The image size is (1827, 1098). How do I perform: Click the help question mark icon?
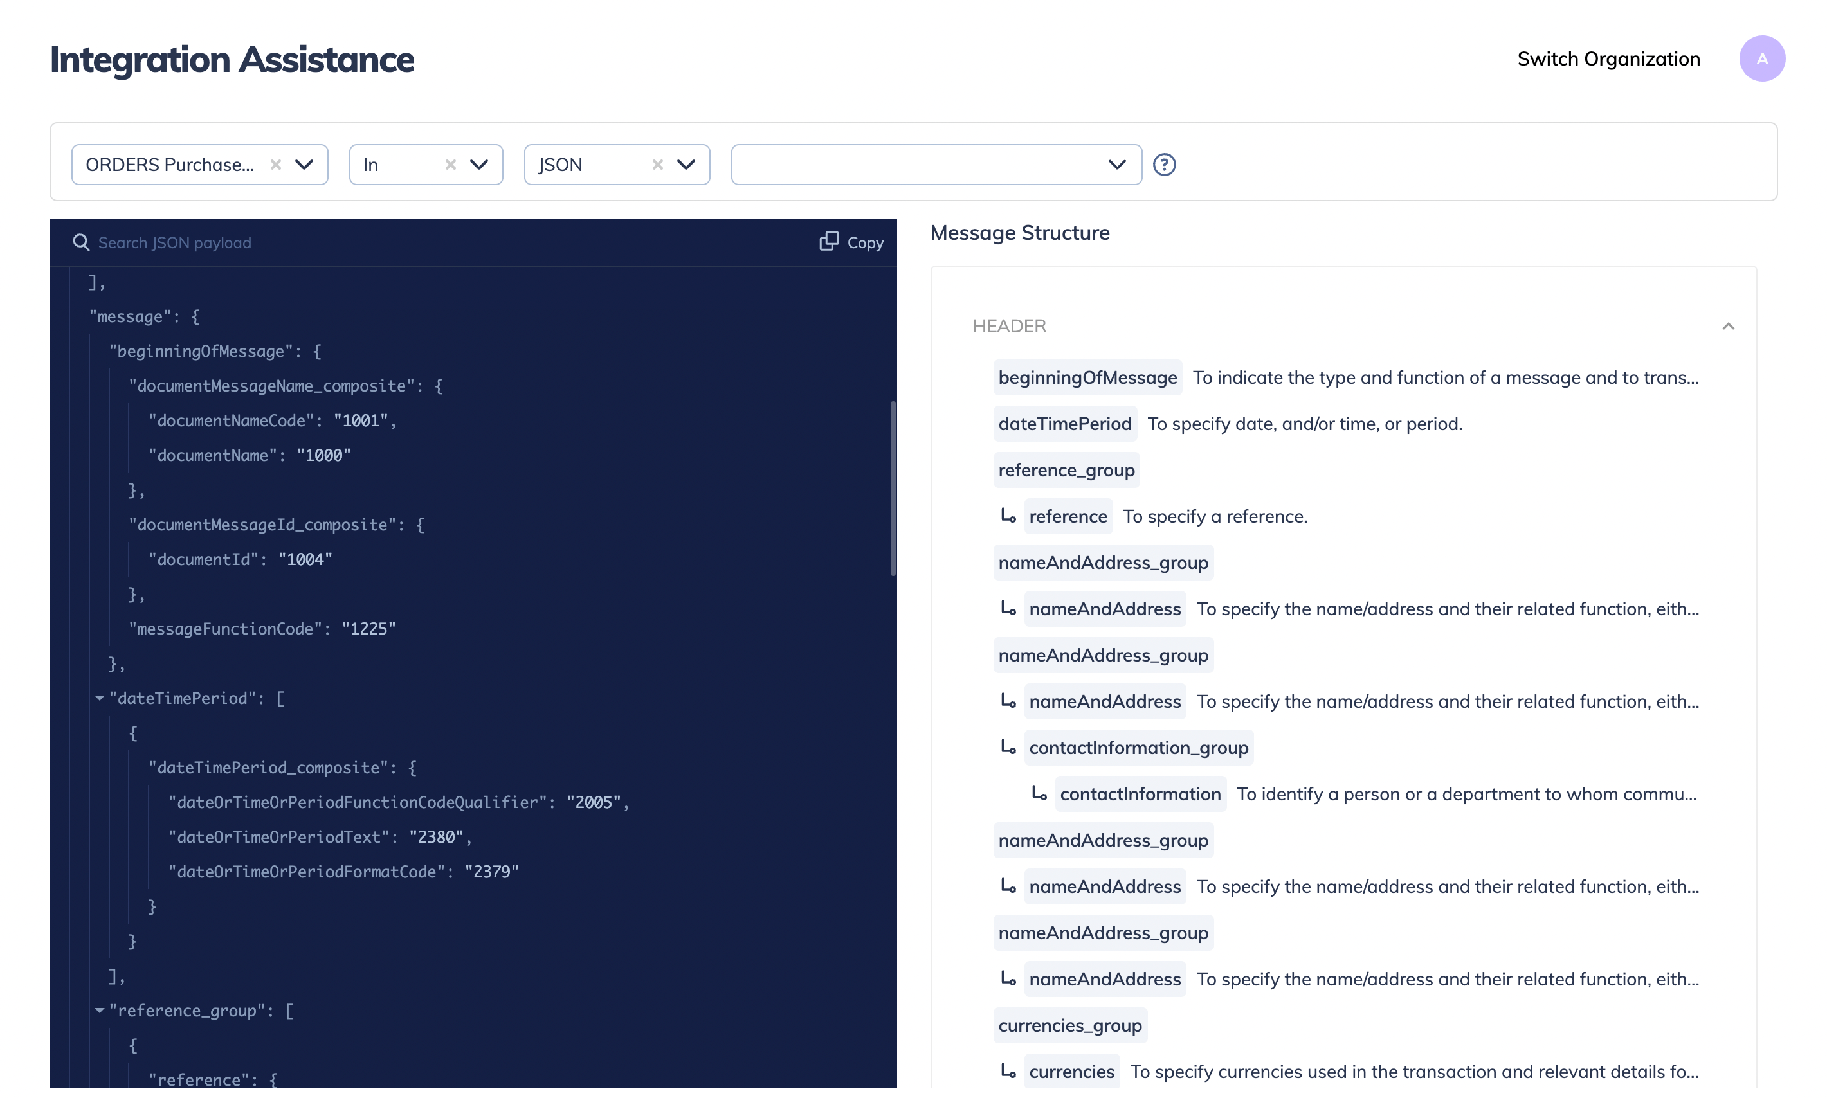pyautogui.click(x=1164, y=165)
